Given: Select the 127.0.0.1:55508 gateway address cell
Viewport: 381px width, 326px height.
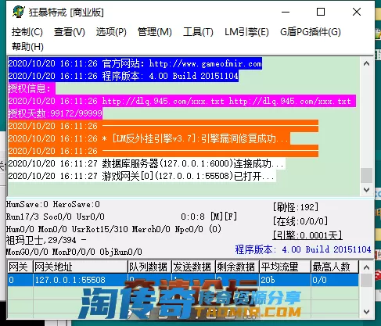Looking at the screenshot, I should click(x=81, y=280).
